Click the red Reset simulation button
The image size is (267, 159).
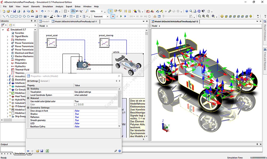(x=113, y=16)
